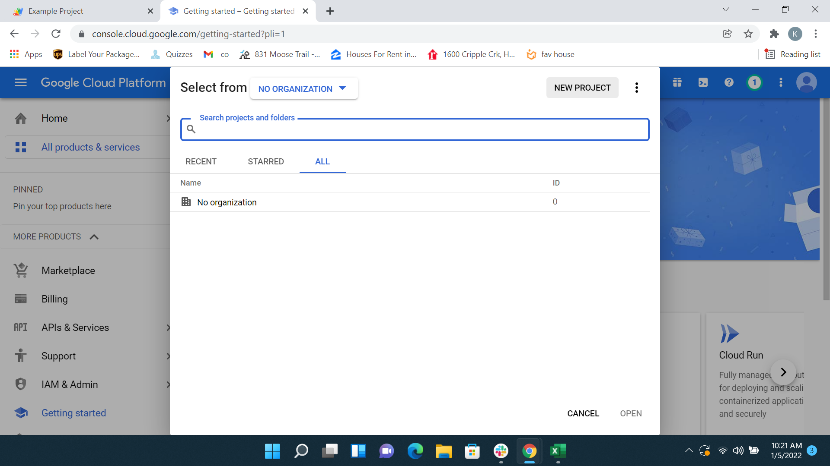830x466 pixels.
Task: Open the Help question mark icon
Action: 729,82
